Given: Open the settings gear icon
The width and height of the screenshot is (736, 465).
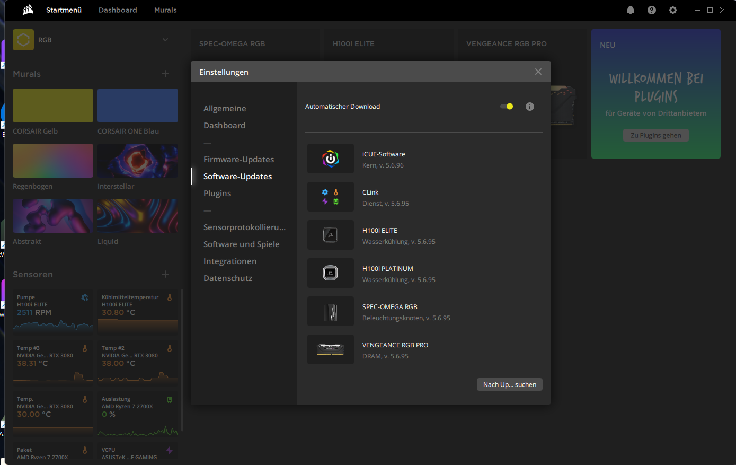Looking at the screenshot, I should coord(673,10).
